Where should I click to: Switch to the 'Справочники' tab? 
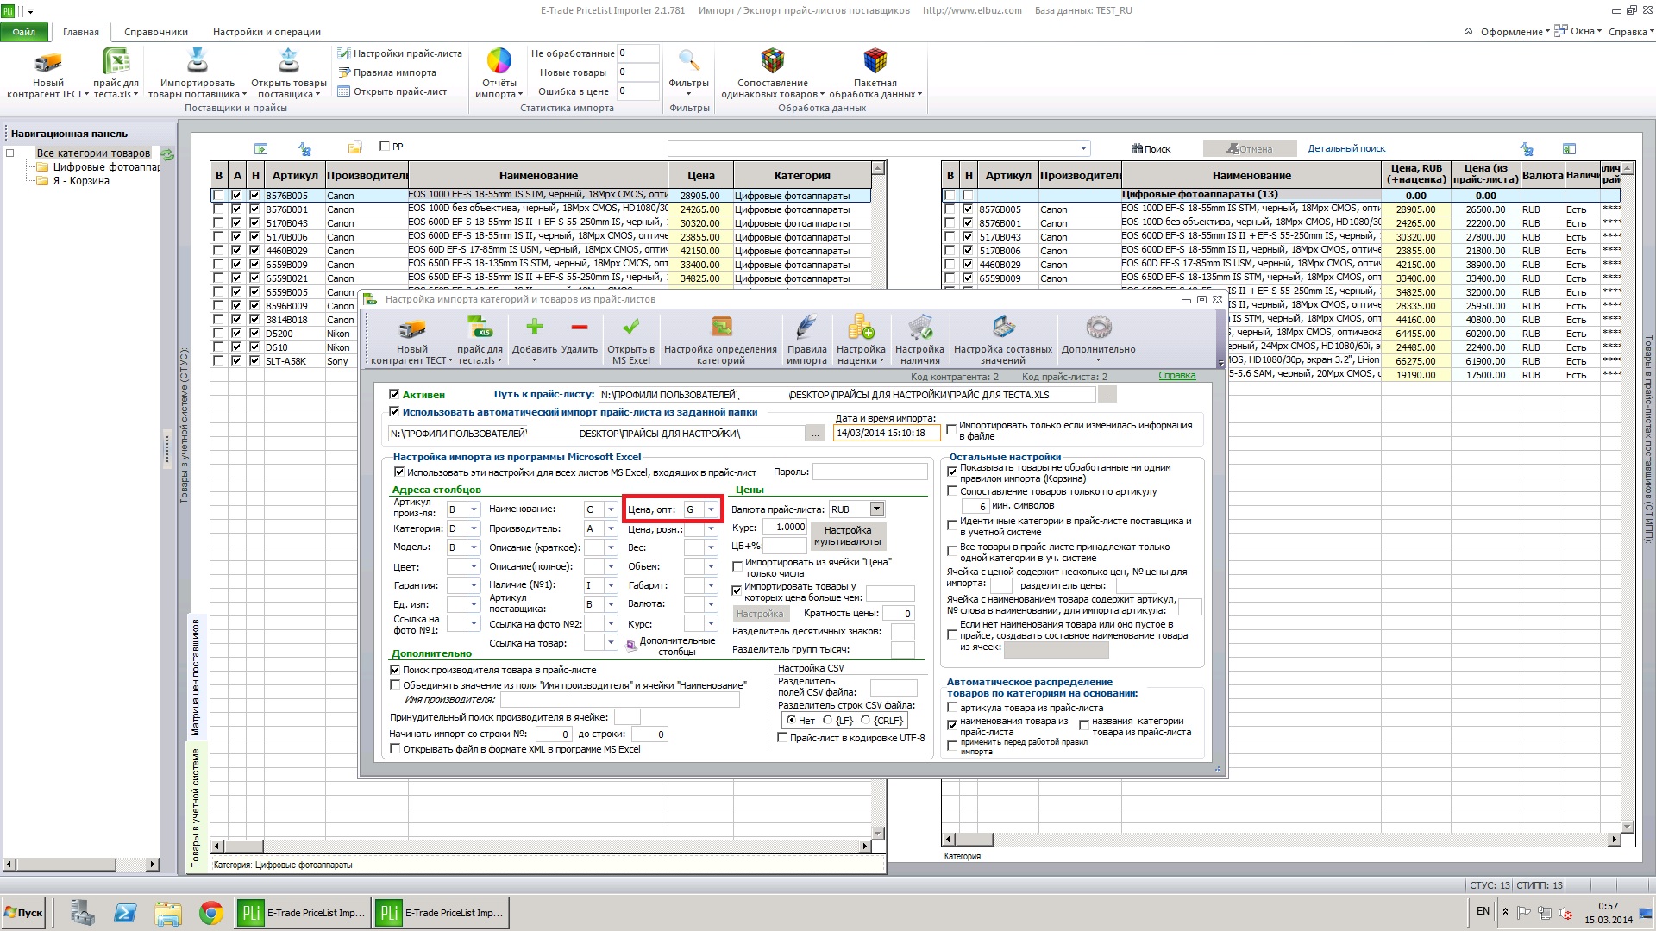point(156,32)
